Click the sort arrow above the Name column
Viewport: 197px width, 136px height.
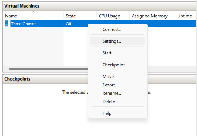tap(33, 12)
